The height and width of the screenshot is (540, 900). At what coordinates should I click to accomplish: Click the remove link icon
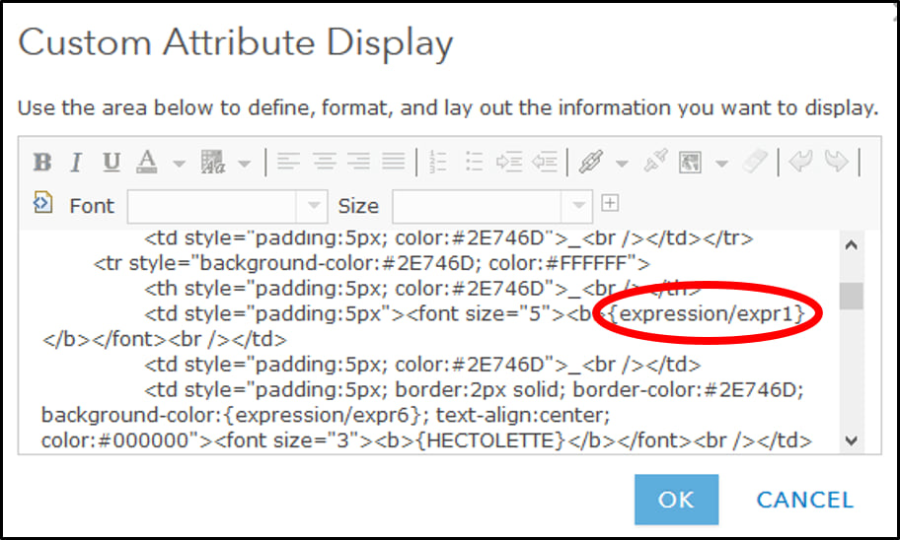coord(654,162)
